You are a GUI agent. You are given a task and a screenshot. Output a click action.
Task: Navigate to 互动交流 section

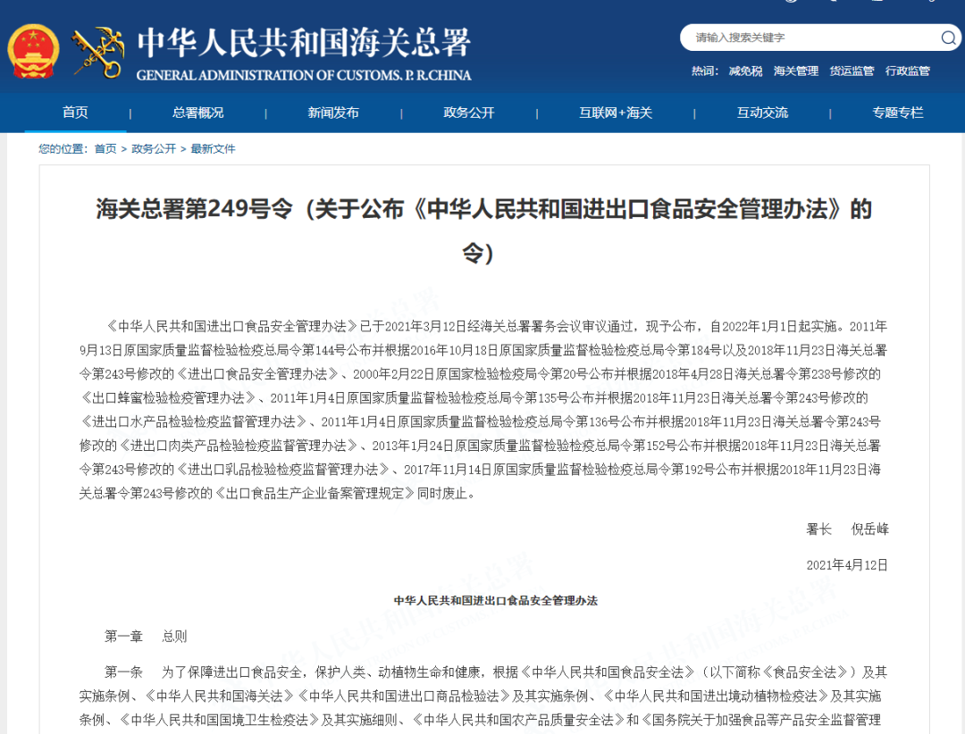pyautogui.click(x=762, y=113)
